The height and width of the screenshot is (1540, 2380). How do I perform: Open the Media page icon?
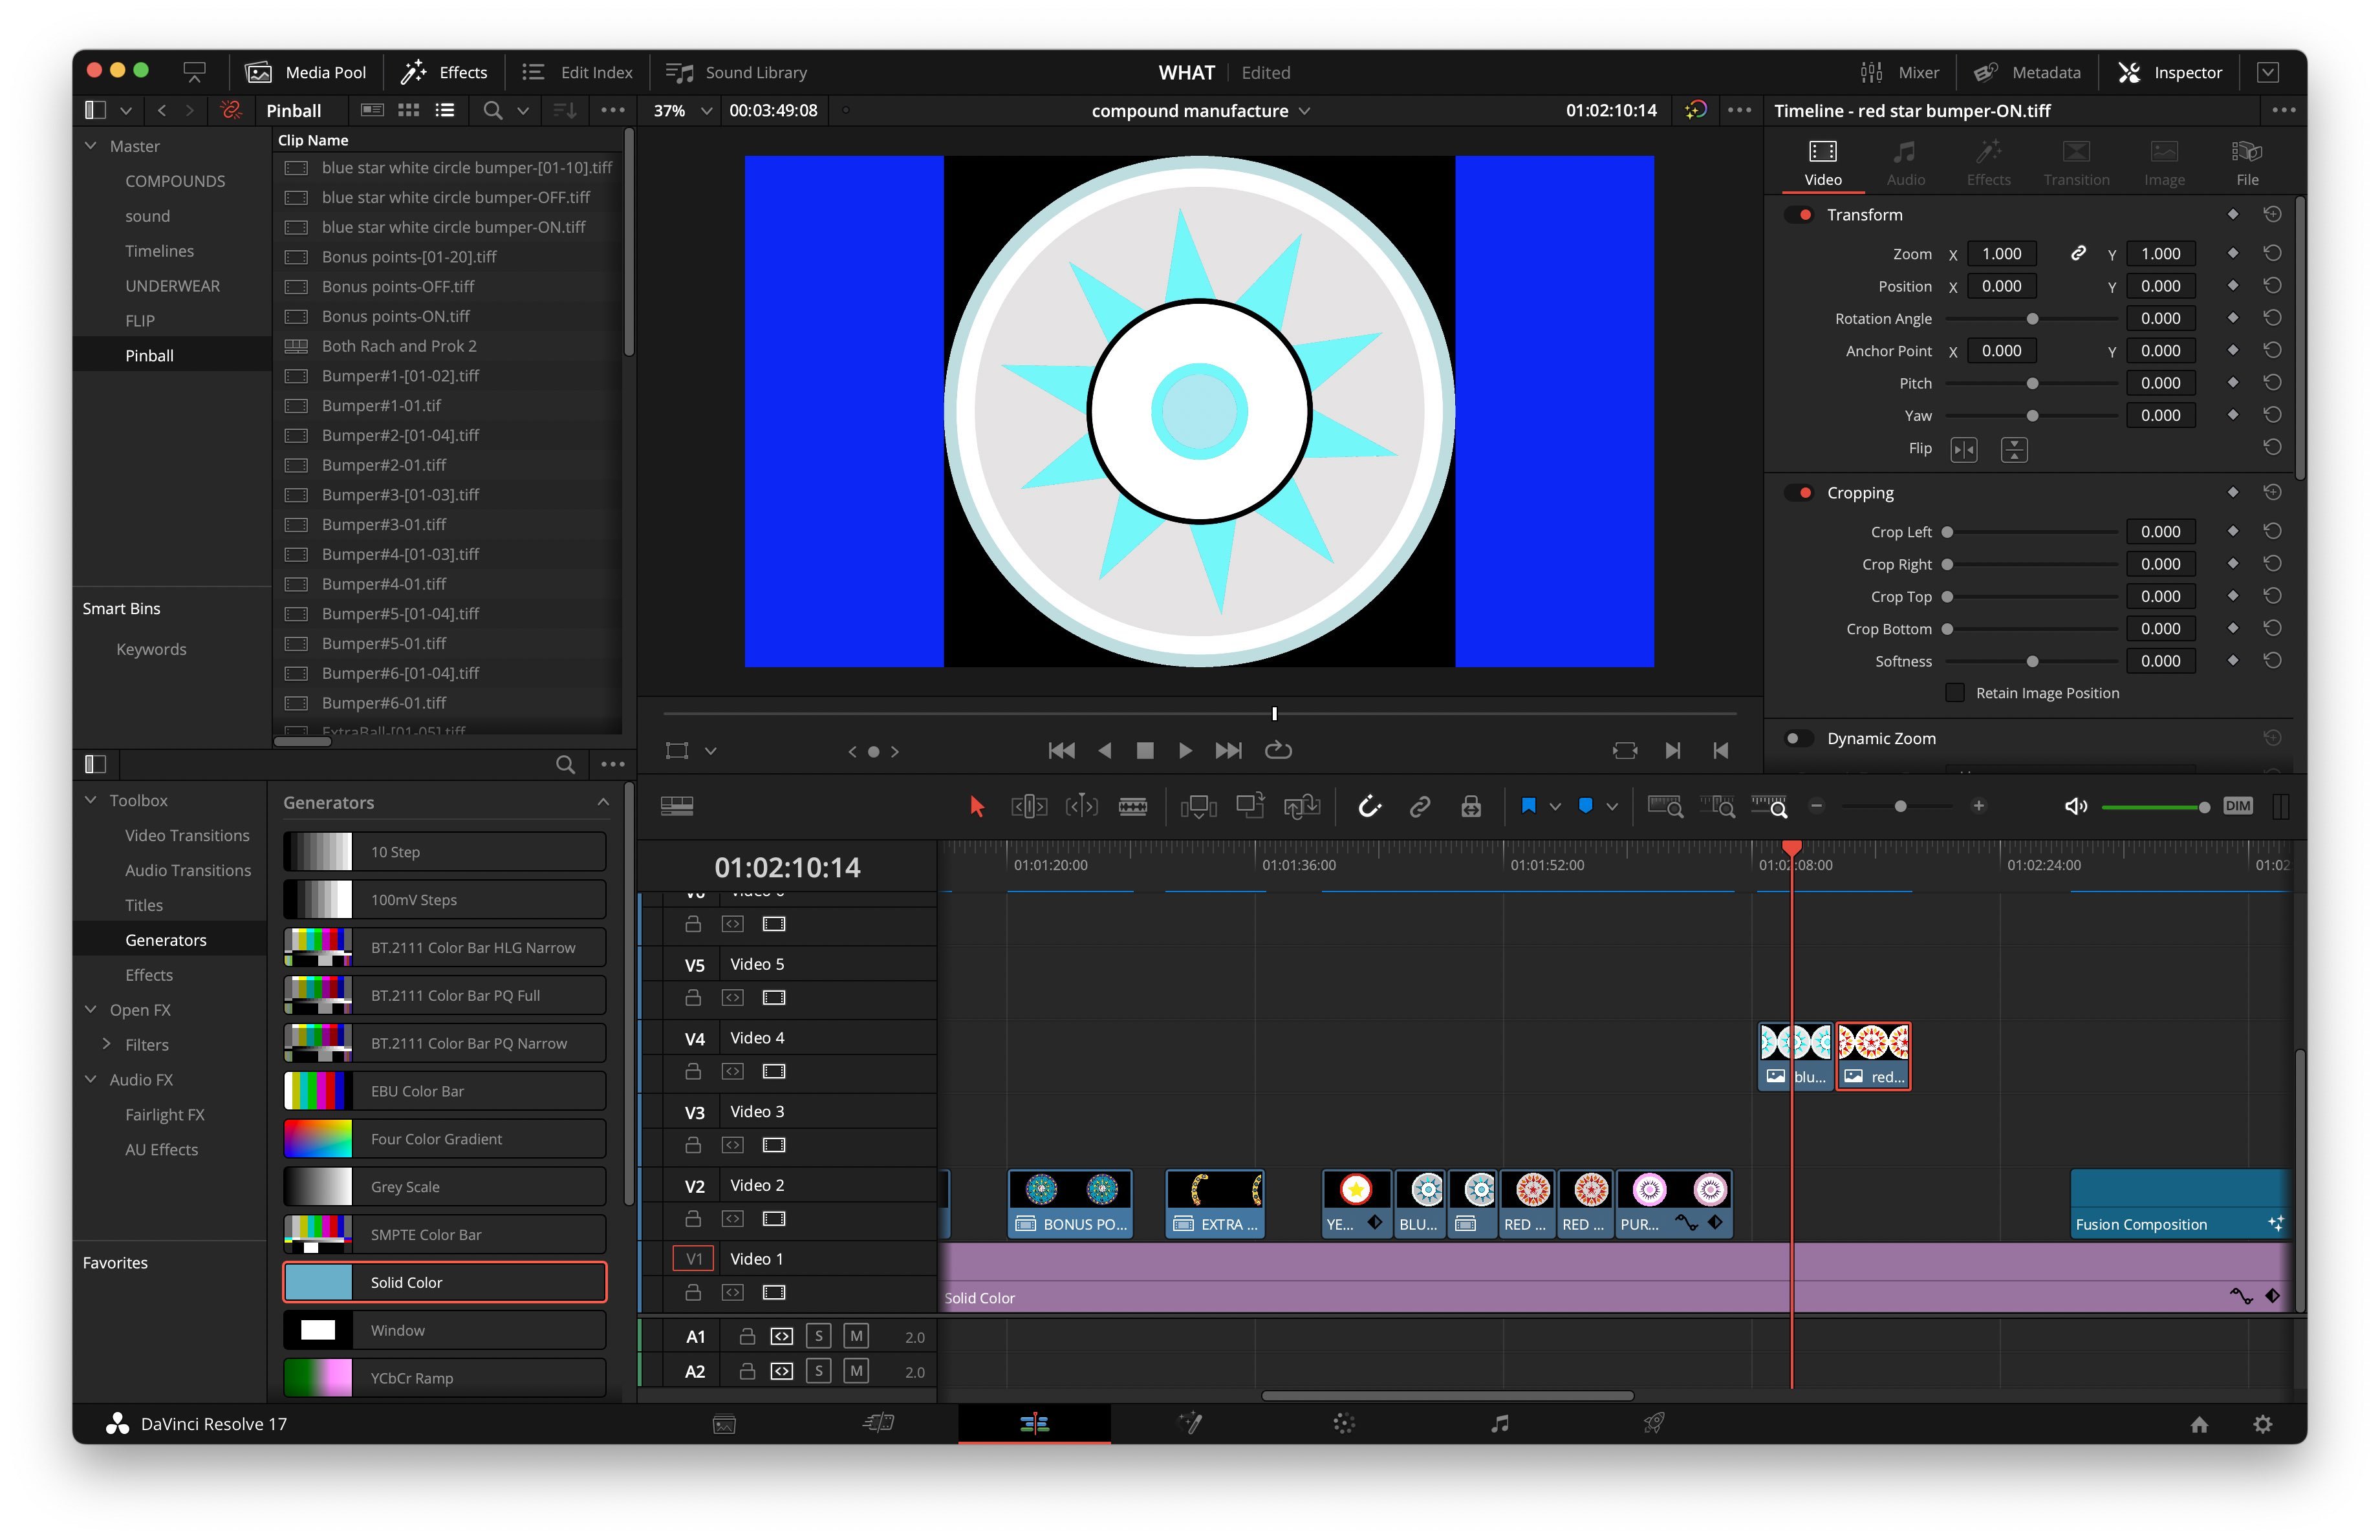pos(724,1424)
